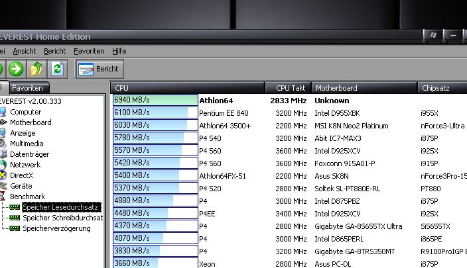The height and width of the screenshot is (268, 467).
Task: Click the 3660 MB/s result bar
Action: (155, 263)
